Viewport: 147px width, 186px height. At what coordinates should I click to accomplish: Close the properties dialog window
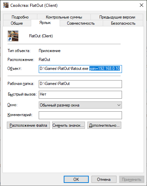(142, 5)
